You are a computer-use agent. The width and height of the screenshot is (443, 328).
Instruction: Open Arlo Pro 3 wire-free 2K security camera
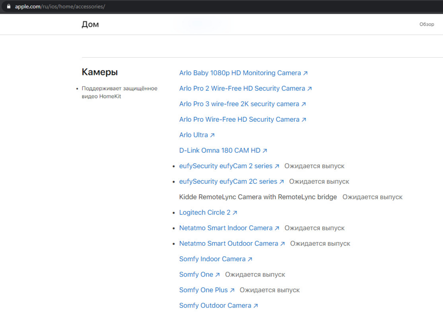pyautogui.click(x=242, y=104)
